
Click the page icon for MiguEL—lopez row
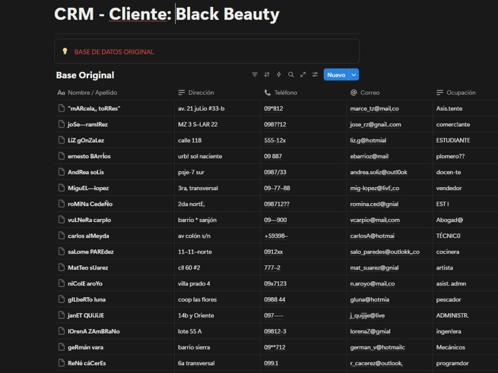tap(62, 188)
